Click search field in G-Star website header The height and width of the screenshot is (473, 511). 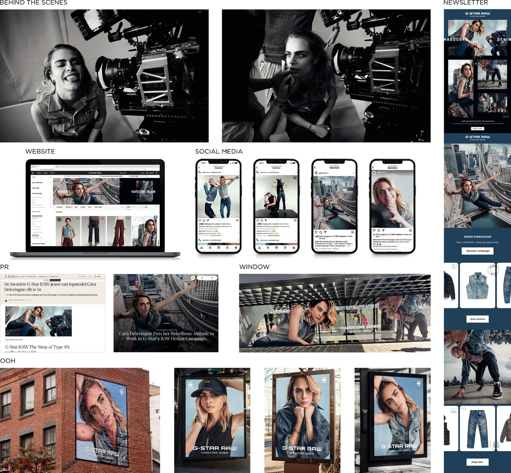(x=125, y=173)
